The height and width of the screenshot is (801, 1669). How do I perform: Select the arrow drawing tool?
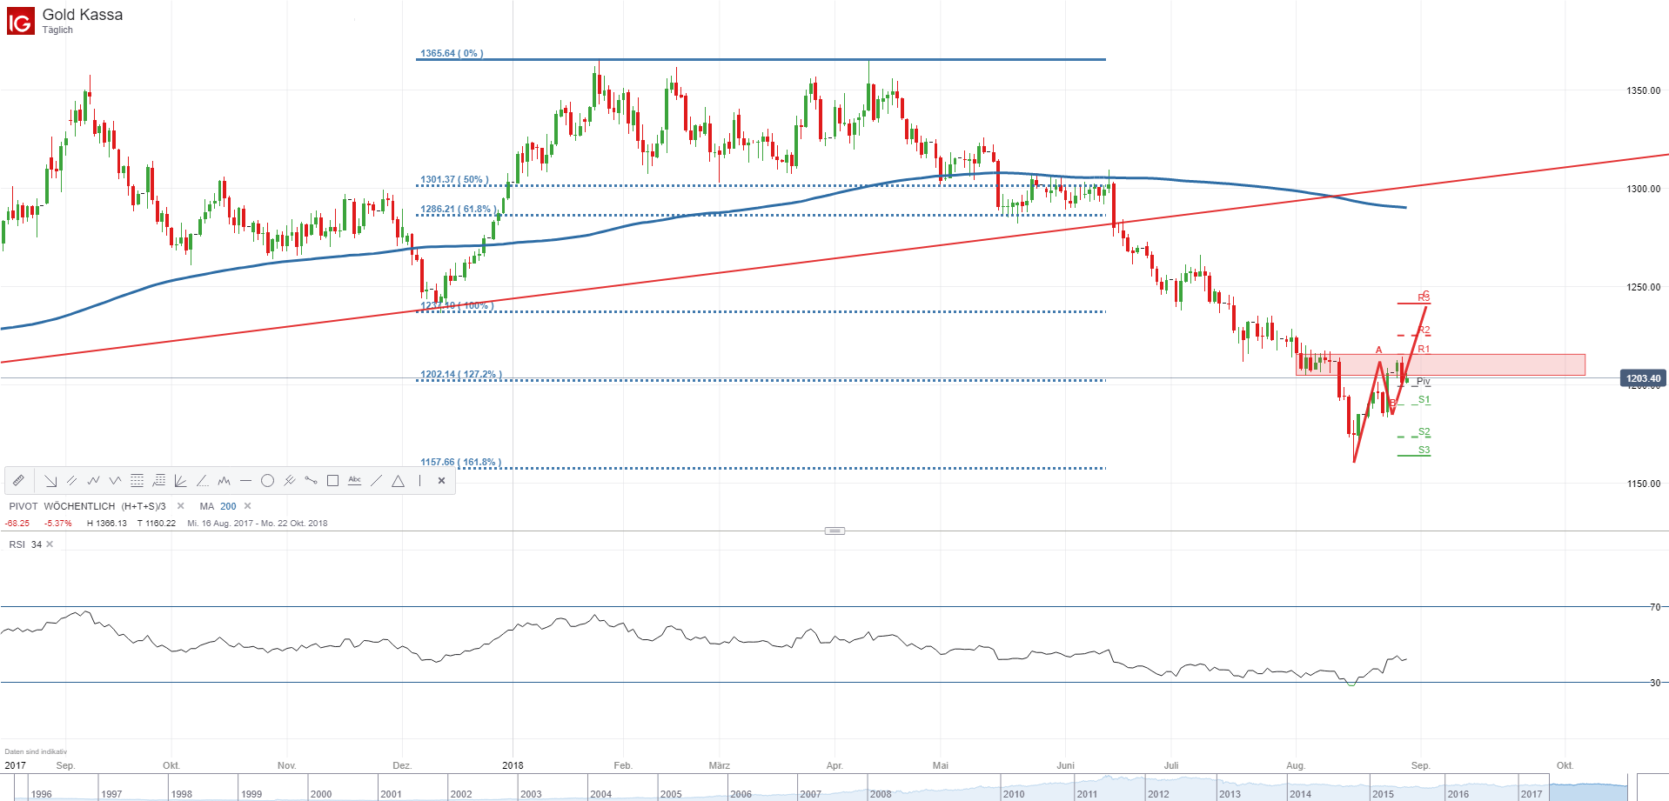pos(50,480)
